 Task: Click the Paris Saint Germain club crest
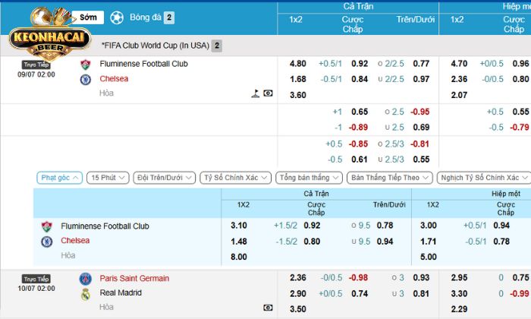coord(85,279)
